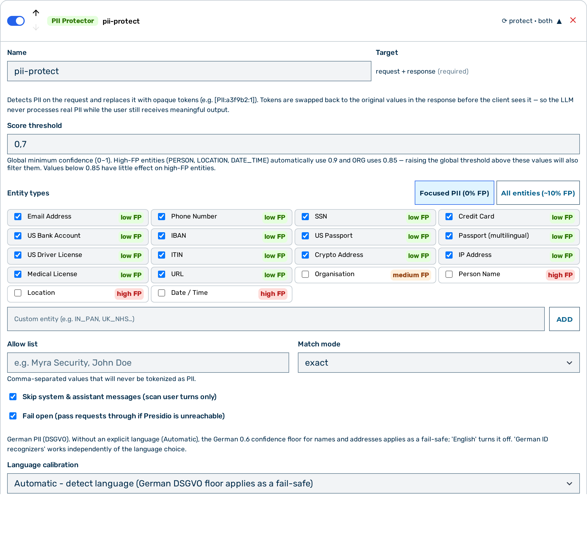Toggle the ITIN entity checkbox
The image size is (587, 549).
(162, 255)
